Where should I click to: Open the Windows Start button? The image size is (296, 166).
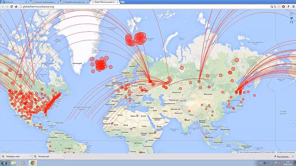click(4, 163)
